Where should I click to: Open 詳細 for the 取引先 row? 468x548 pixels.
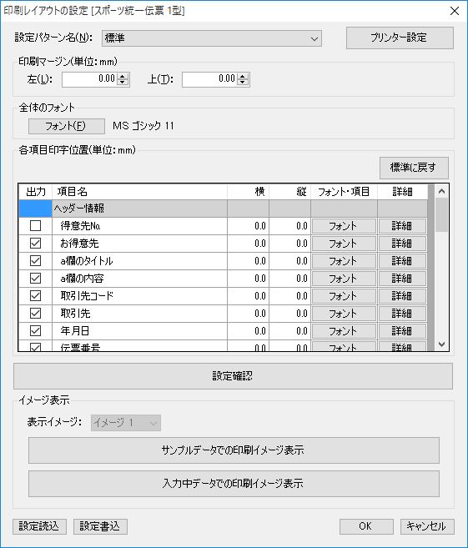click(402, 314)
